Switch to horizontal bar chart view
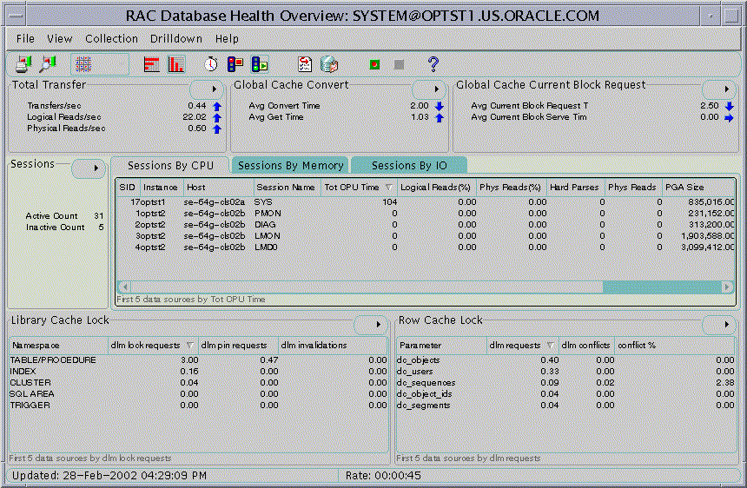This screenshot has width=747, height=488. 152,64
